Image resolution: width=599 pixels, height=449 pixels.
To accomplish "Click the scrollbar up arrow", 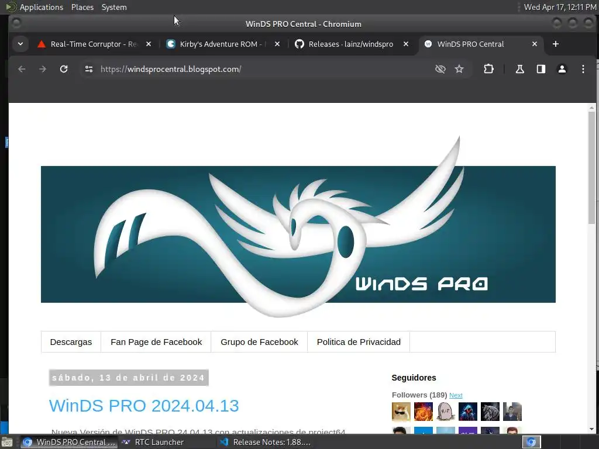I will pyautogui.click(x=592, y=108).
